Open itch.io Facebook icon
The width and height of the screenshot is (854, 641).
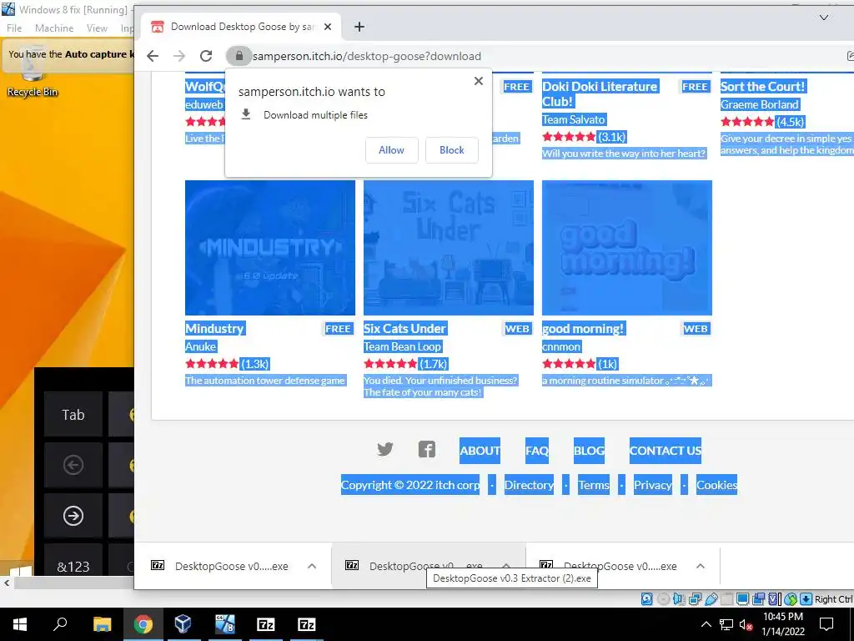[426, 449]
